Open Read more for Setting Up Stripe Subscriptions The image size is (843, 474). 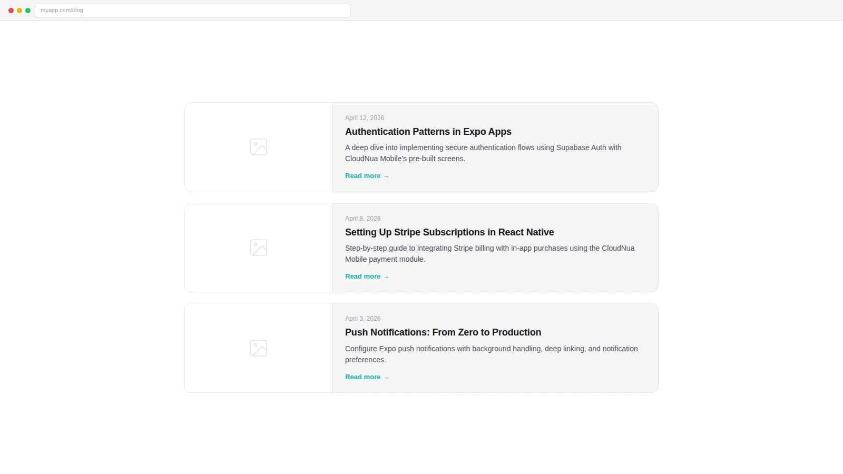[367, 276]
